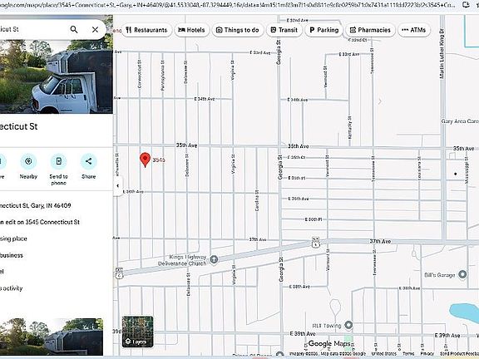Choose the Things to do chip
Viewport: 479px width, 359px height.
[x=237, y=30]
